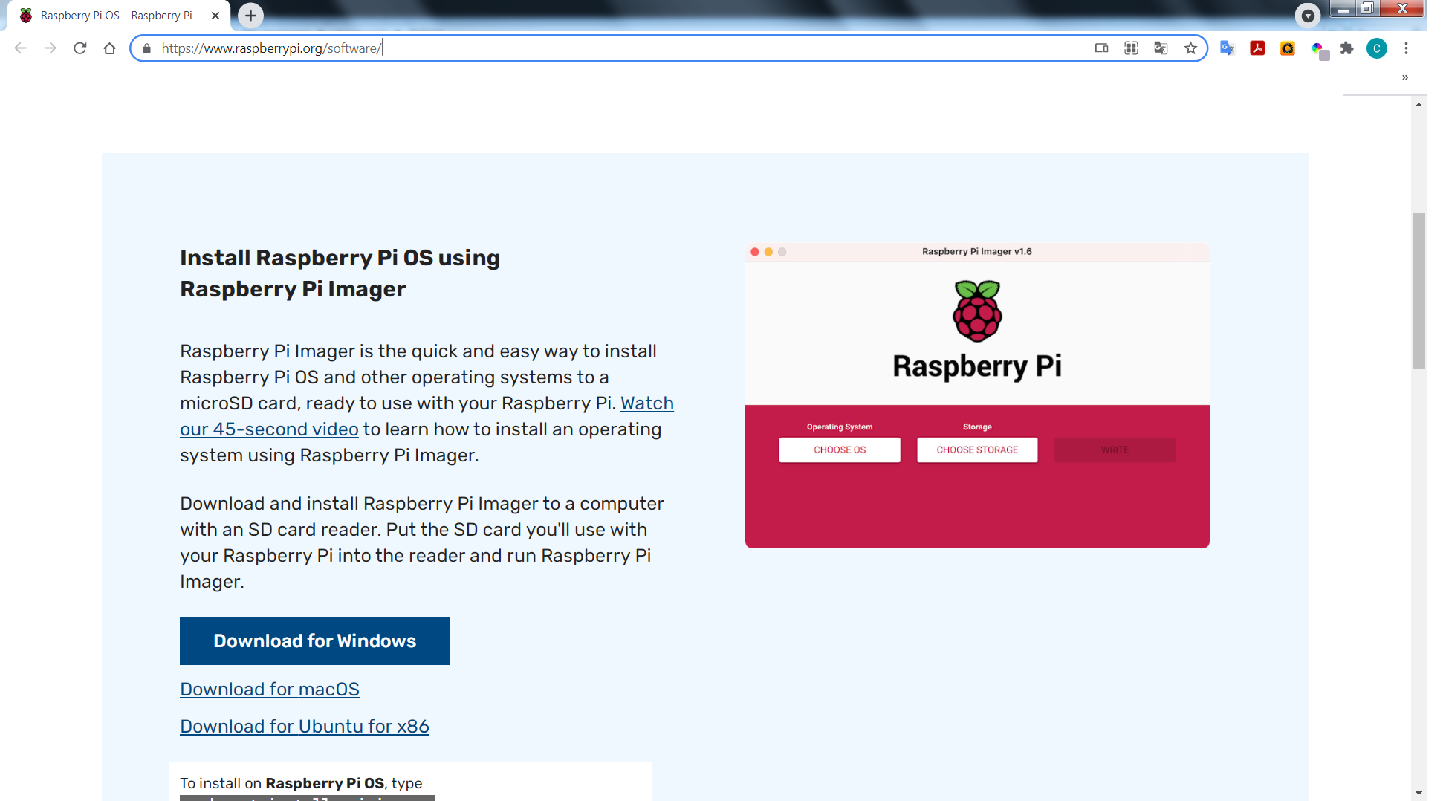Viewport: 1446px width, 801px height.
Task: Close the Raspberry Pi OS tab
Action: click(215, 16)
